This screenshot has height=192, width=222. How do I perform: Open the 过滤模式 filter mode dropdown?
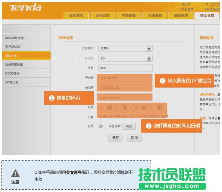[x=149, y=48]
